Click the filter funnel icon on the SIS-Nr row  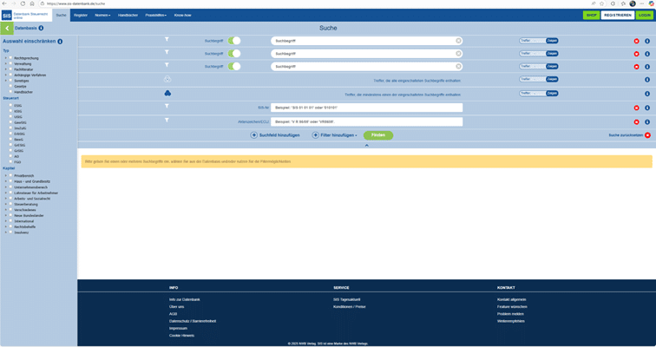(x=167, y=107)
